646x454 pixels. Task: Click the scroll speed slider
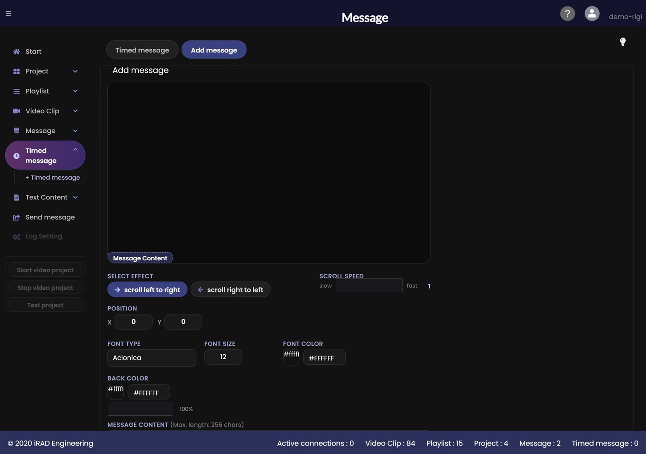click(x=369, y=285)
